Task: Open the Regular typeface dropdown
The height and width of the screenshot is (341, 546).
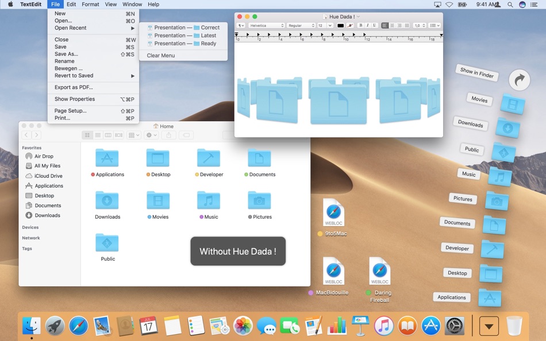Action: pos(301,25)
